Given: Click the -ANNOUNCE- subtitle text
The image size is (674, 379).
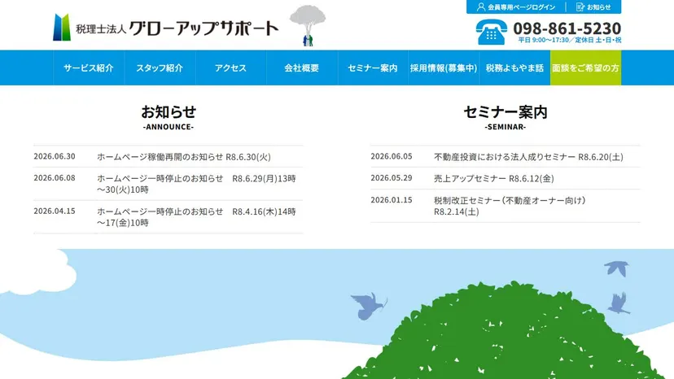Looking at the screenshot, I should [168, 127].
